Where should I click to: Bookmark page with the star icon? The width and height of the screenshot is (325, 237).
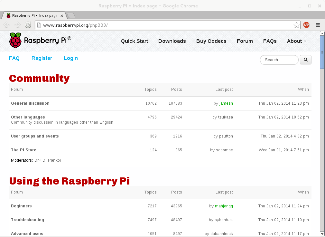coord(296,25)
